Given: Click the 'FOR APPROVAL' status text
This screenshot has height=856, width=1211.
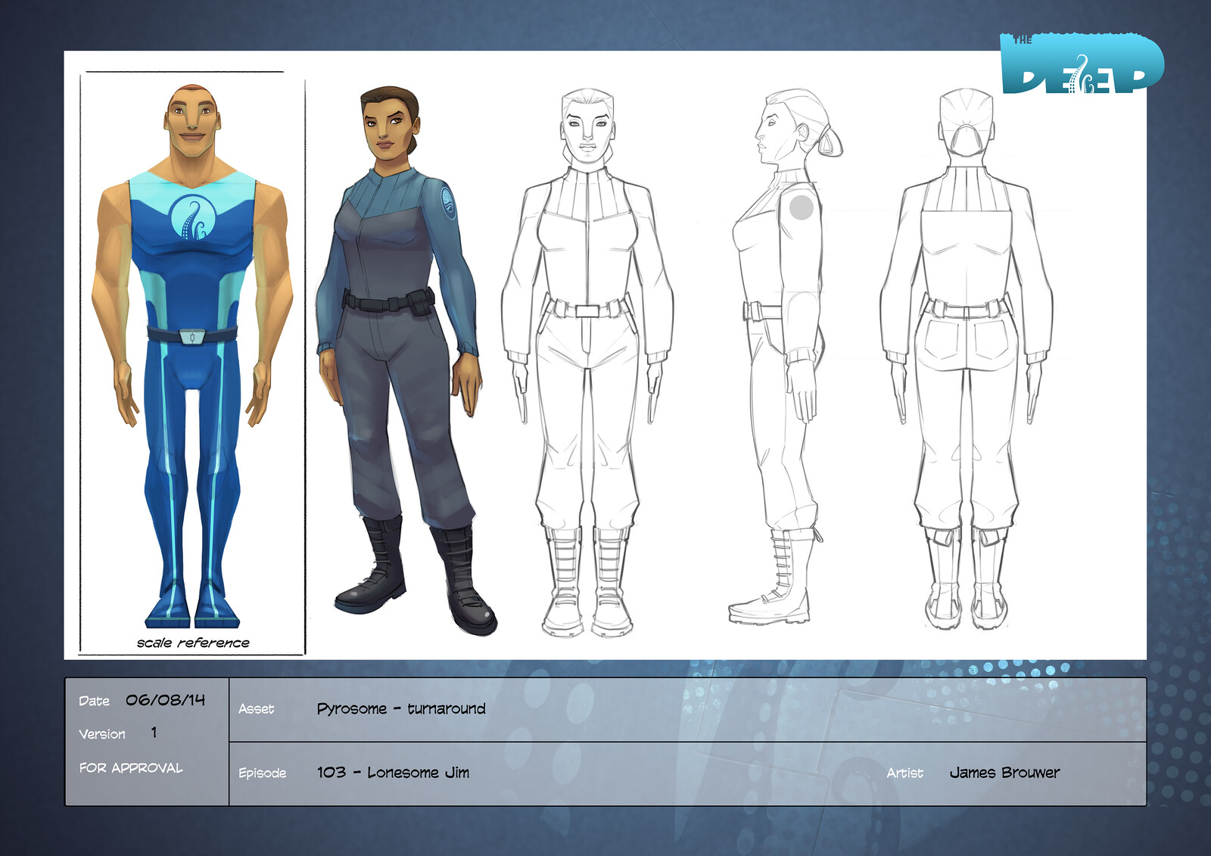Looking at the screenshot, I should coord(131,768).
